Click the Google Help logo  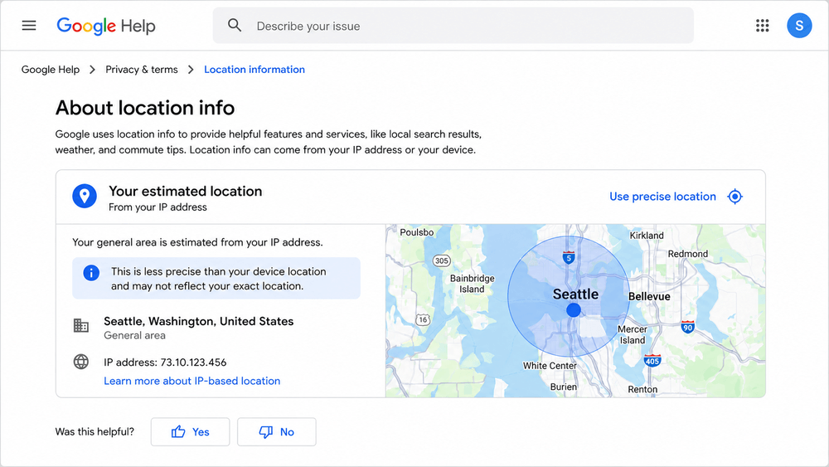point(106,26)
